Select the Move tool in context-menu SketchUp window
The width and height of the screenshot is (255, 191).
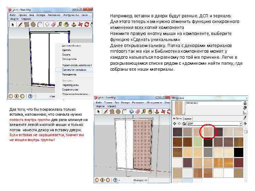click(80, 24)
